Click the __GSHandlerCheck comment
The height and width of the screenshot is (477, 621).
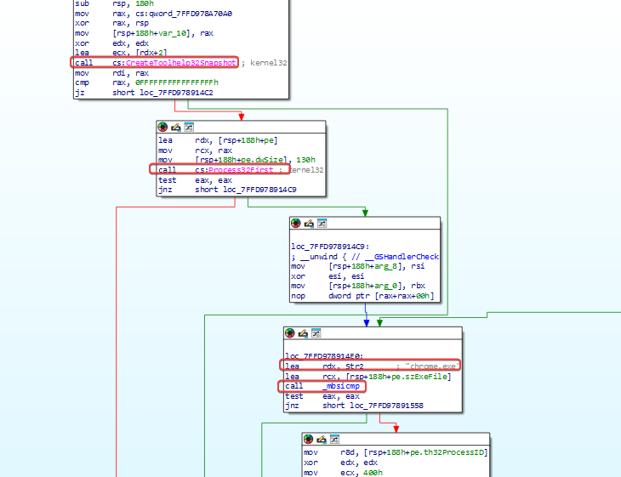(402, 257)
